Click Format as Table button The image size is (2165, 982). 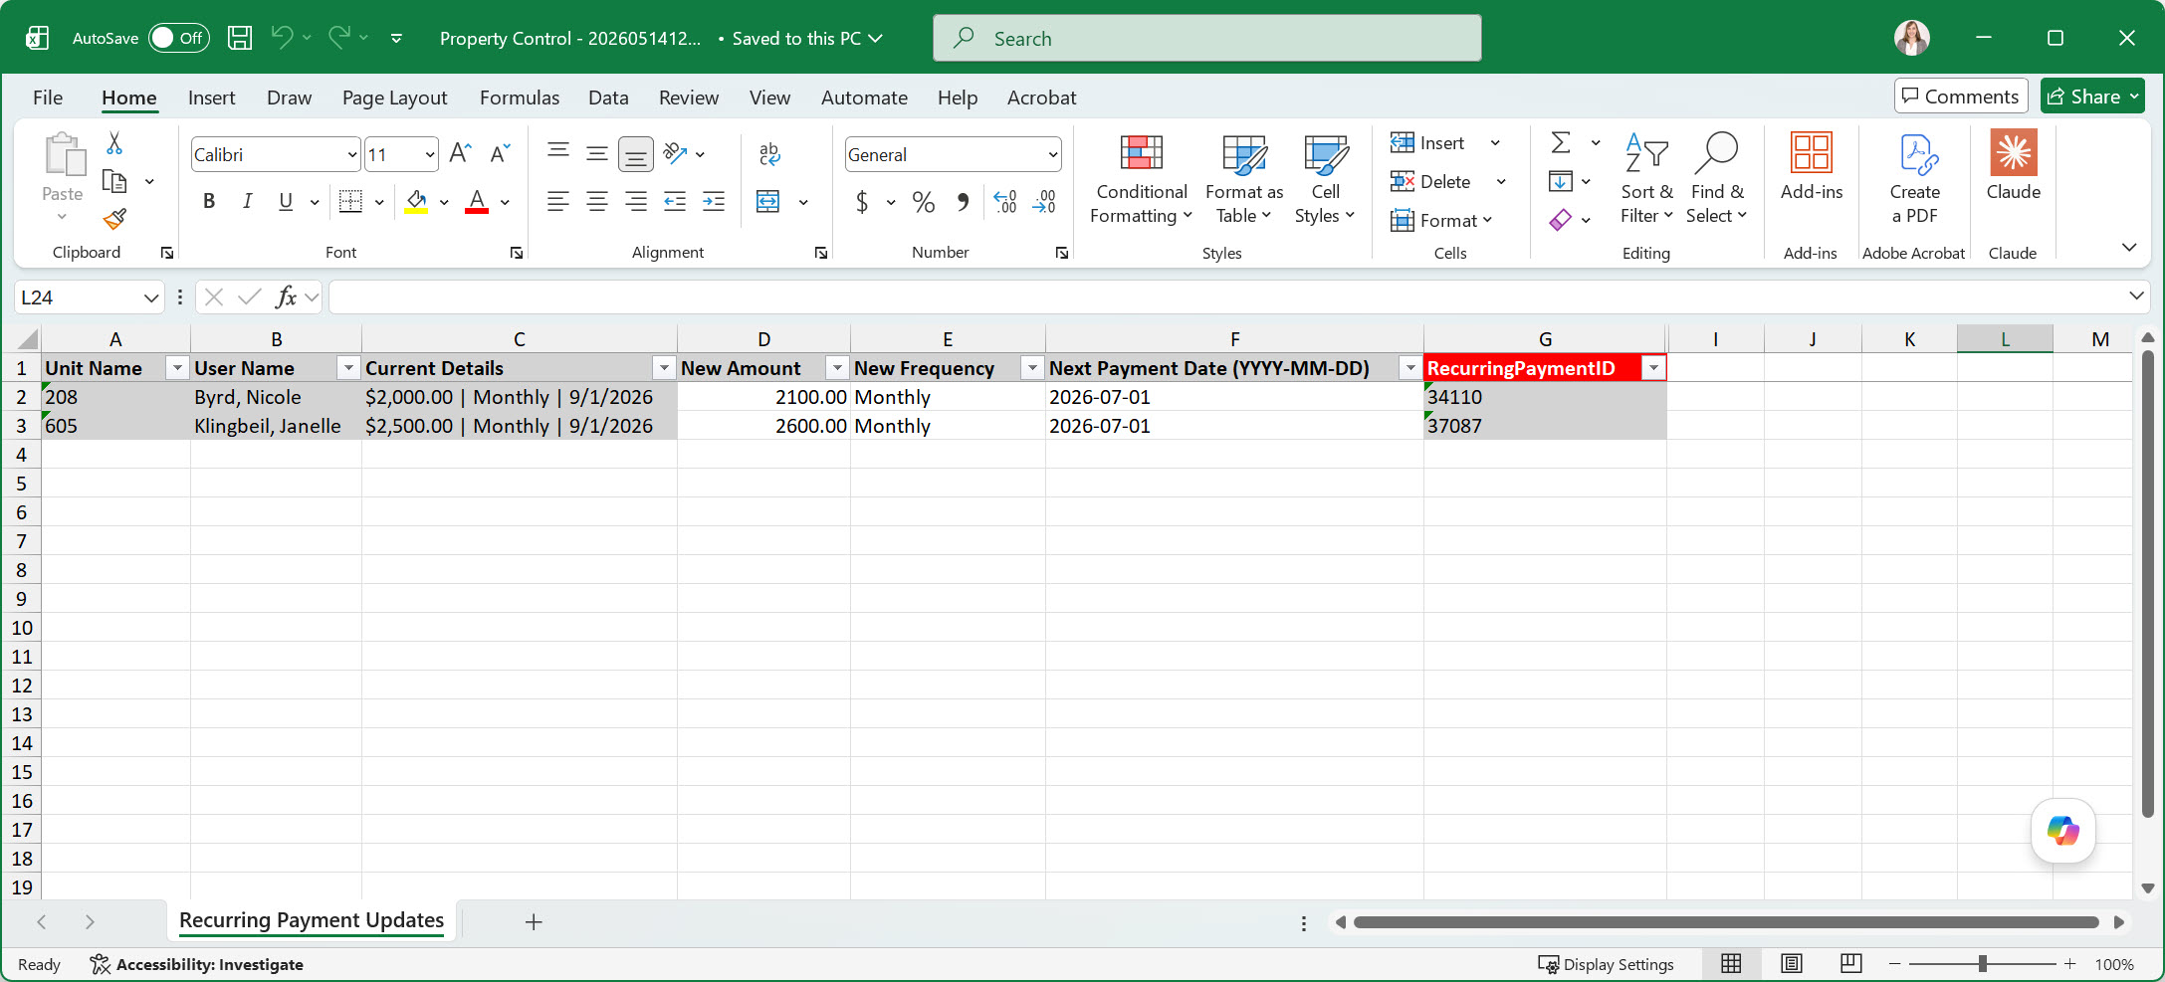1244,179
